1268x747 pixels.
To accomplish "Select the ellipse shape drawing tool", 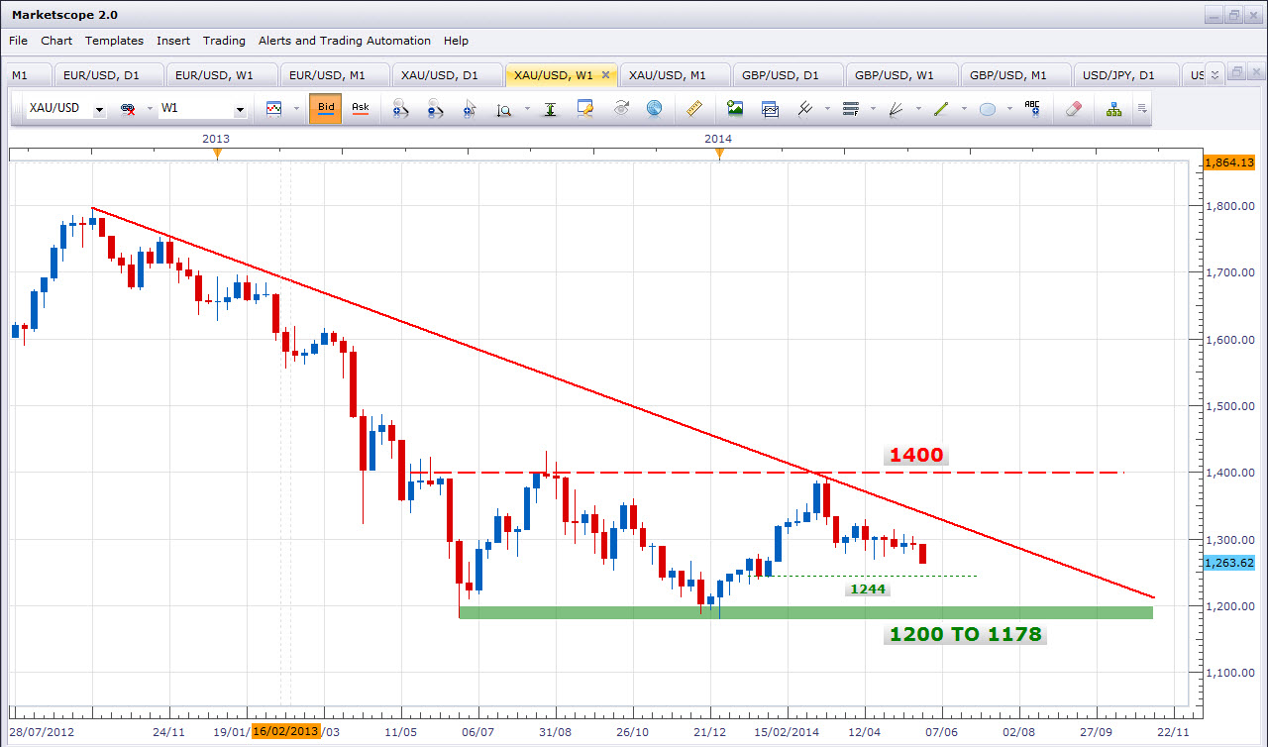I will 988,109.
